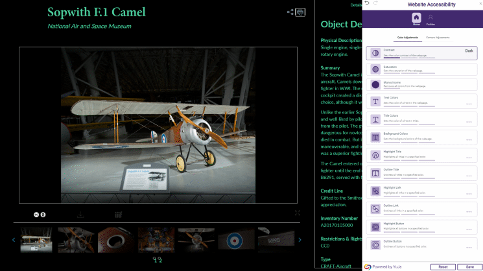Toggle the Outline Title setting
Screen dimensions: 483x271
pyautogui.click(x=421, y=173)
